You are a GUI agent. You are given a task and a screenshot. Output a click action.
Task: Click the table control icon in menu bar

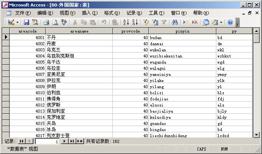9,13
